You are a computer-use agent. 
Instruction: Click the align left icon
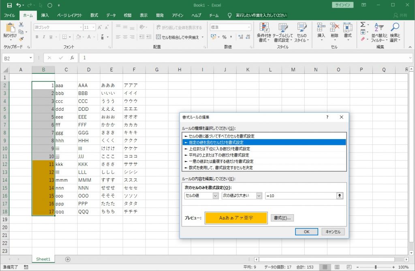[118, 37]
